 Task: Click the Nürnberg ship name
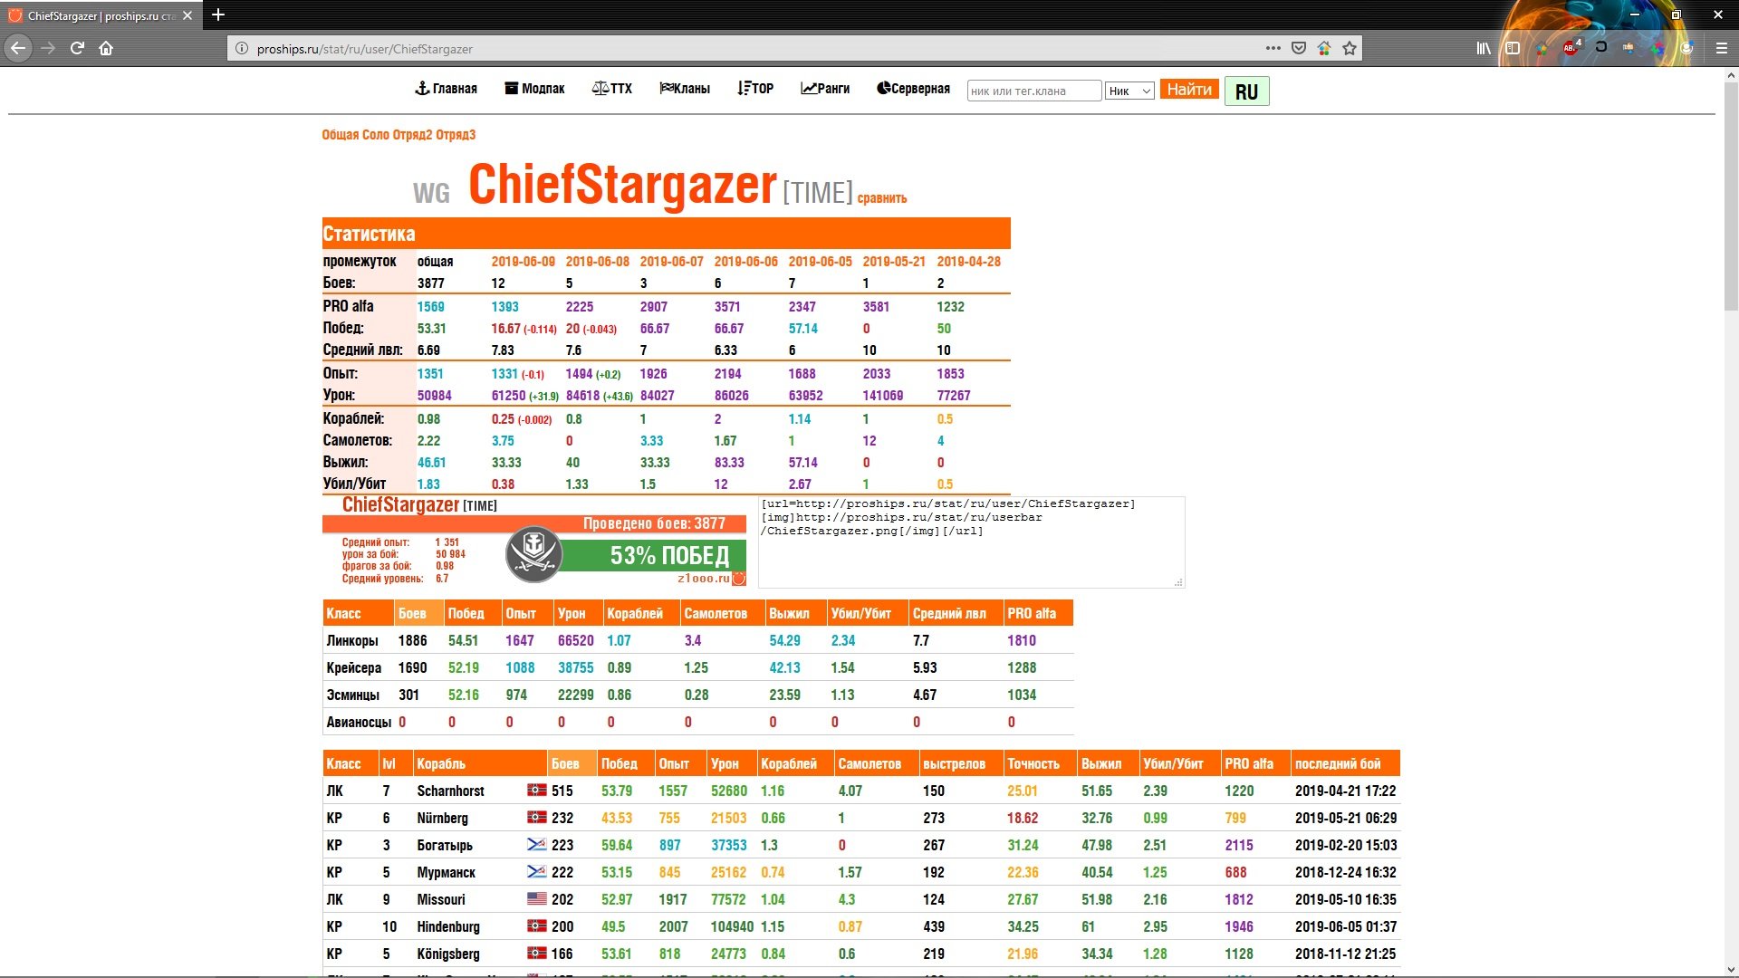coord(442,818)
